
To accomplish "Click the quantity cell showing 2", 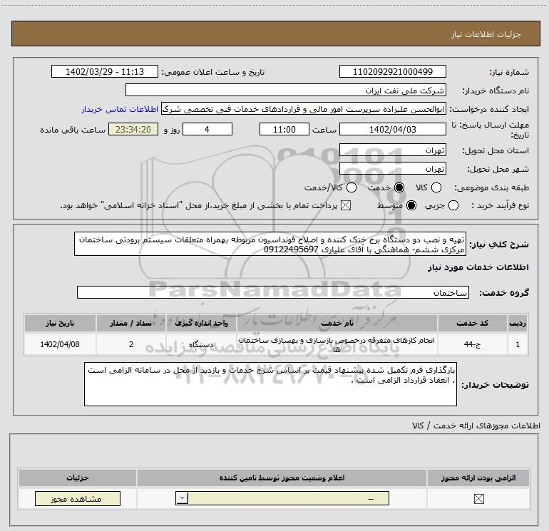I will point(131,344).
